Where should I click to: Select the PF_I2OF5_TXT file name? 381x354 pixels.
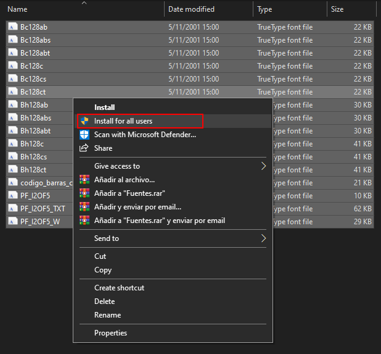coord(43,209)
